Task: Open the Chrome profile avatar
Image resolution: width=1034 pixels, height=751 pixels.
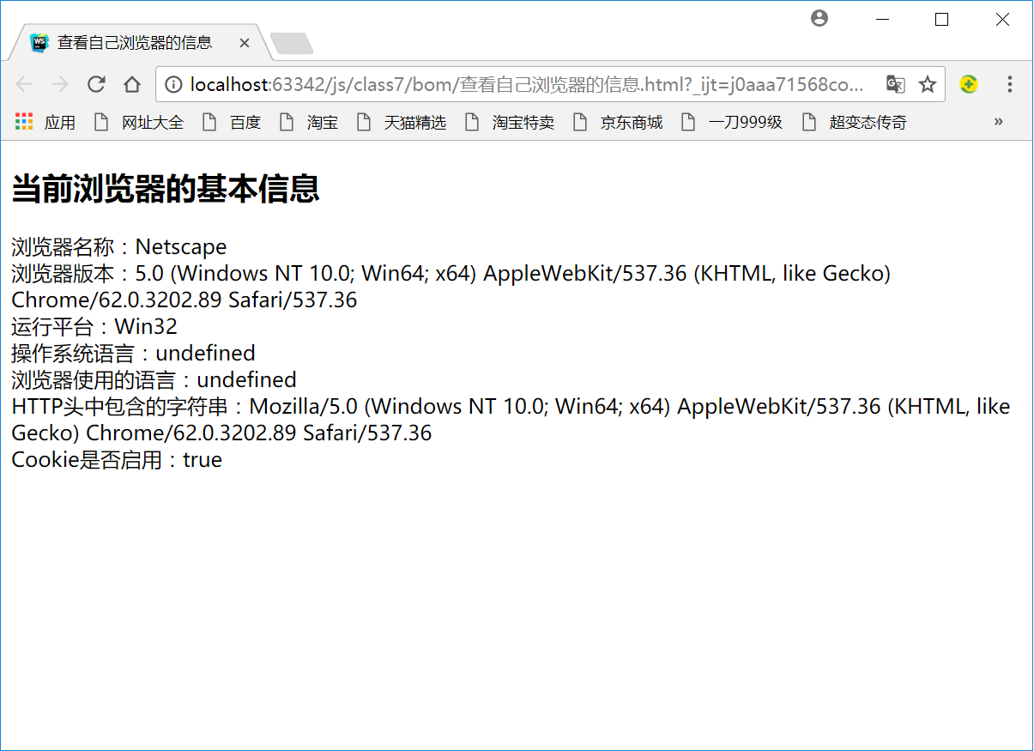Action: (x=819, y=18)
